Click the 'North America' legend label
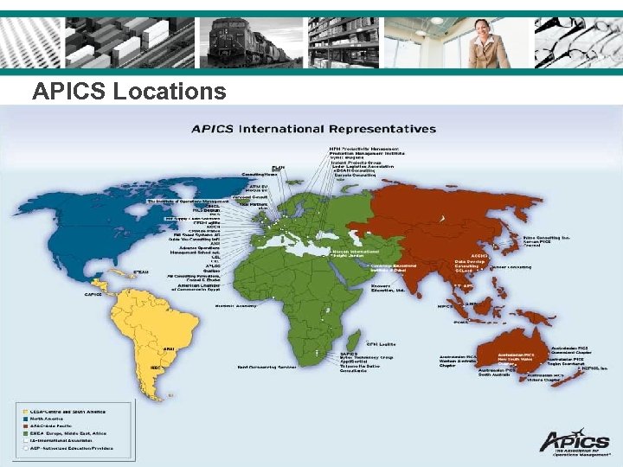 click(47, 419)
